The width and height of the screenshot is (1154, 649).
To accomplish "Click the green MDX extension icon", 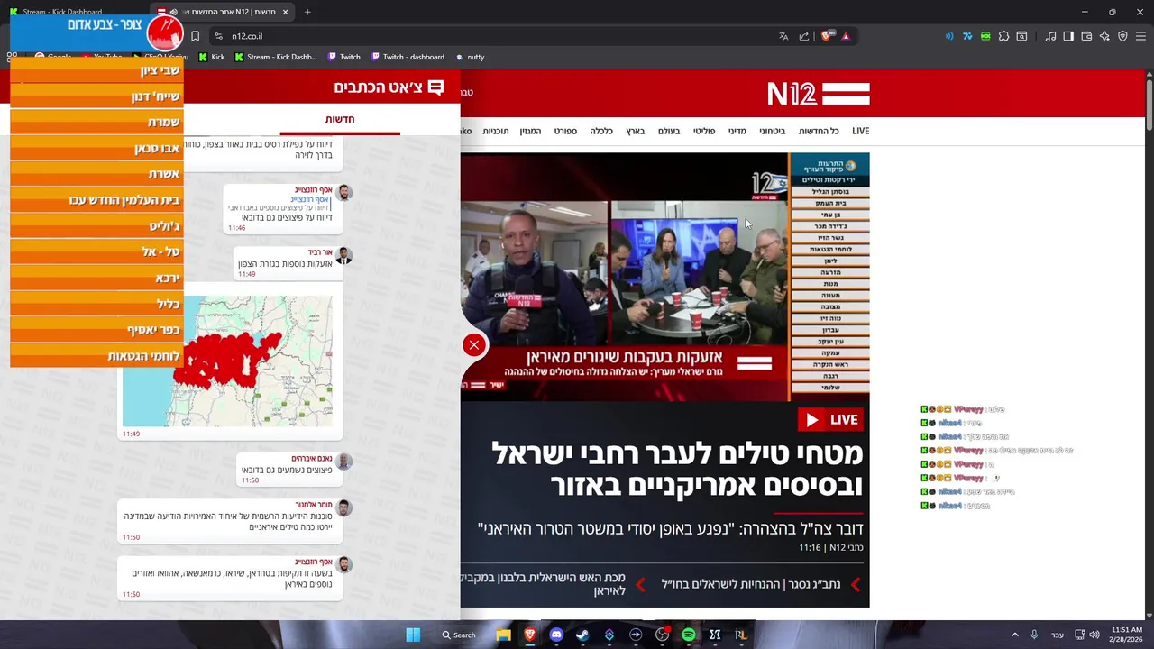I will (x=985, y=36).
